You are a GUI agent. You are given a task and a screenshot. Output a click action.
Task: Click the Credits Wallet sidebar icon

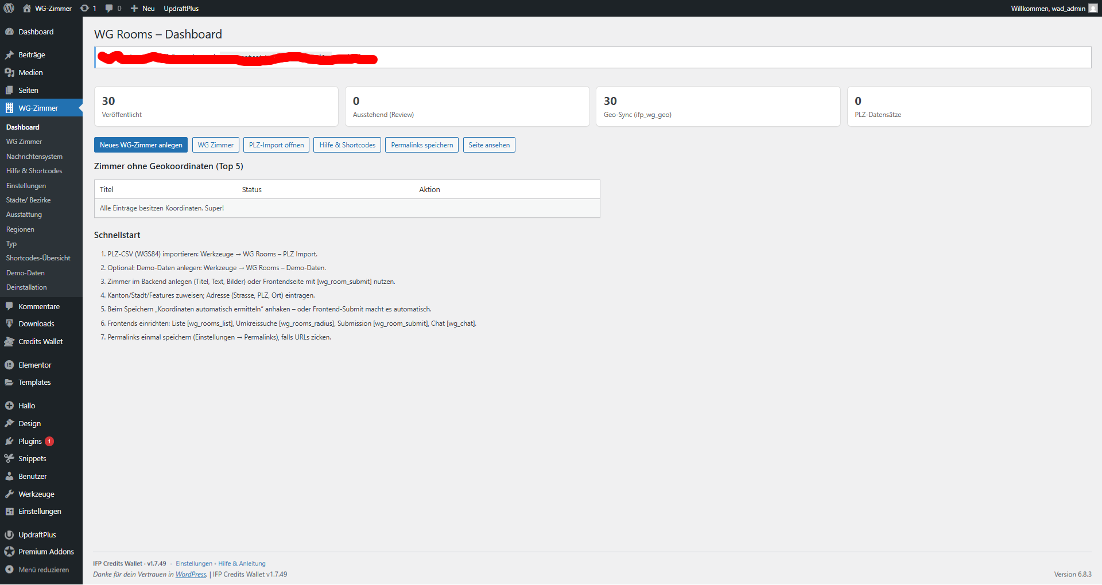coord(9,341)
